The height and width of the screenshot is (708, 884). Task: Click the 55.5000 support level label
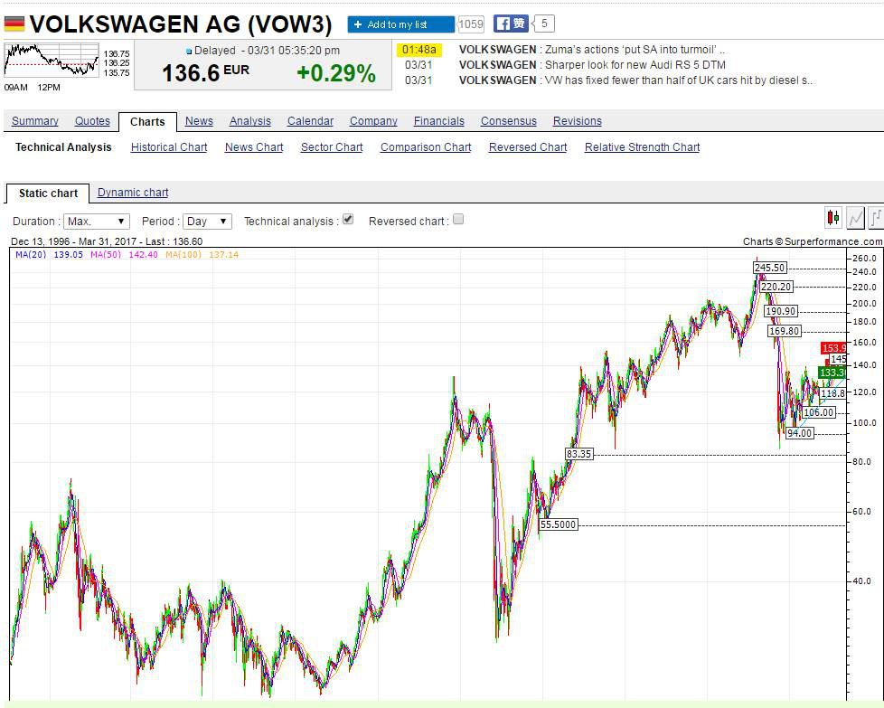(558, 524)
